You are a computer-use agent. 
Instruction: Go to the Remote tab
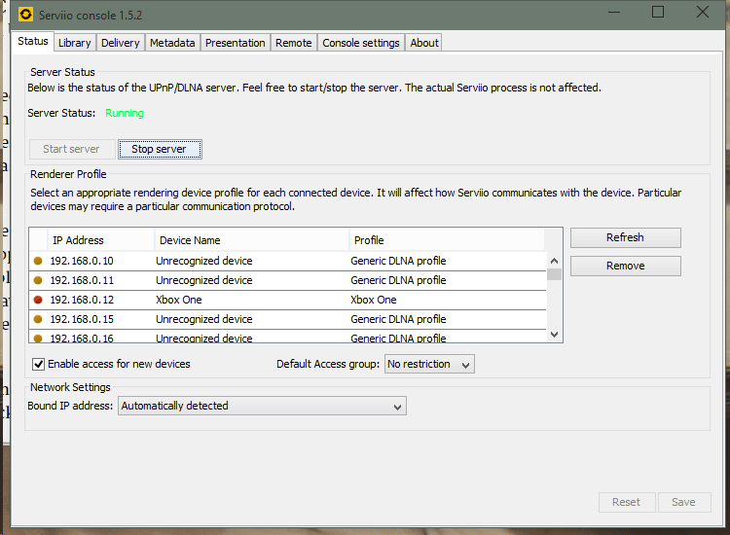click(293, 43)
